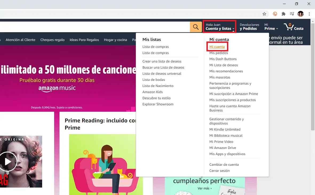Play the video with the play button
Image resolution: width=315 pixels, height=195 pixels.
coord(8,161)
